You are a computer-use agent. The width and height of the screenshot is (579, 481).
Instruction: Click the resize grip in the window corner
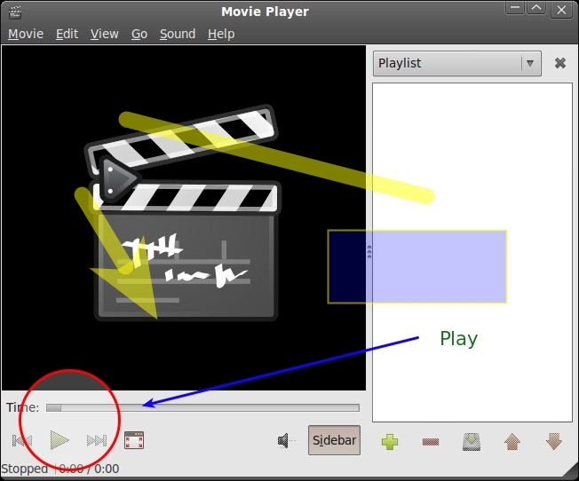570,472
